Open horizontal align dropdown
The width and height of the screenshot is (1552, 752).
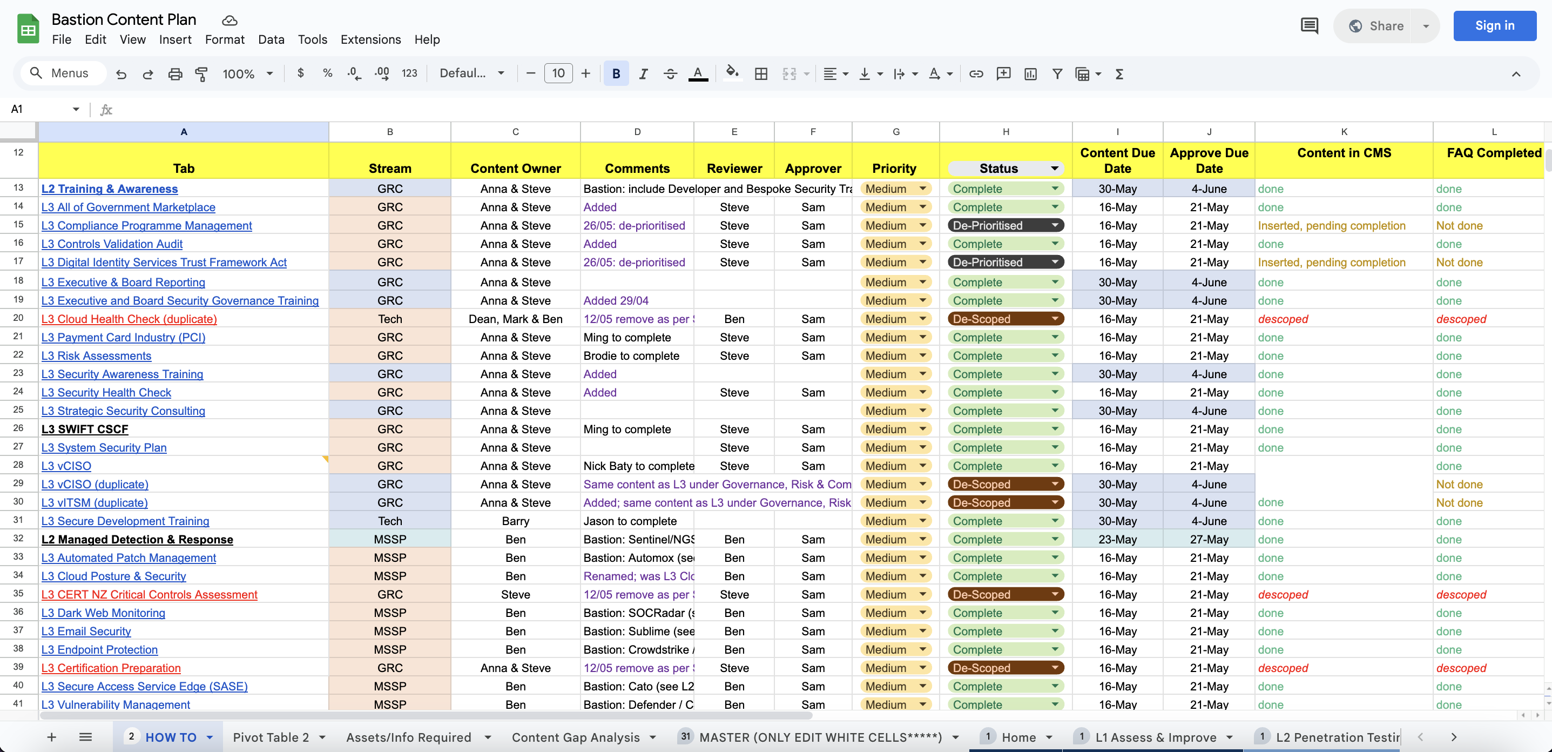835,73
